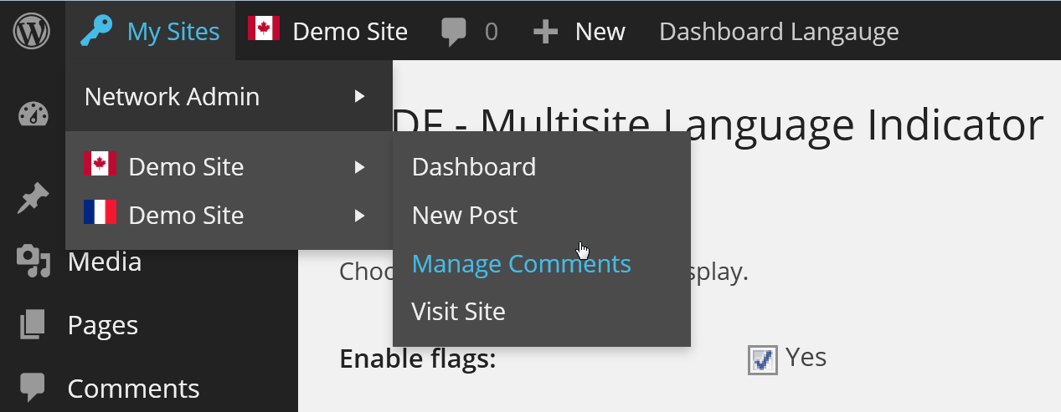Select Manage Comments in the submenu
1061x412 pixels.
(x=522, y=264)
